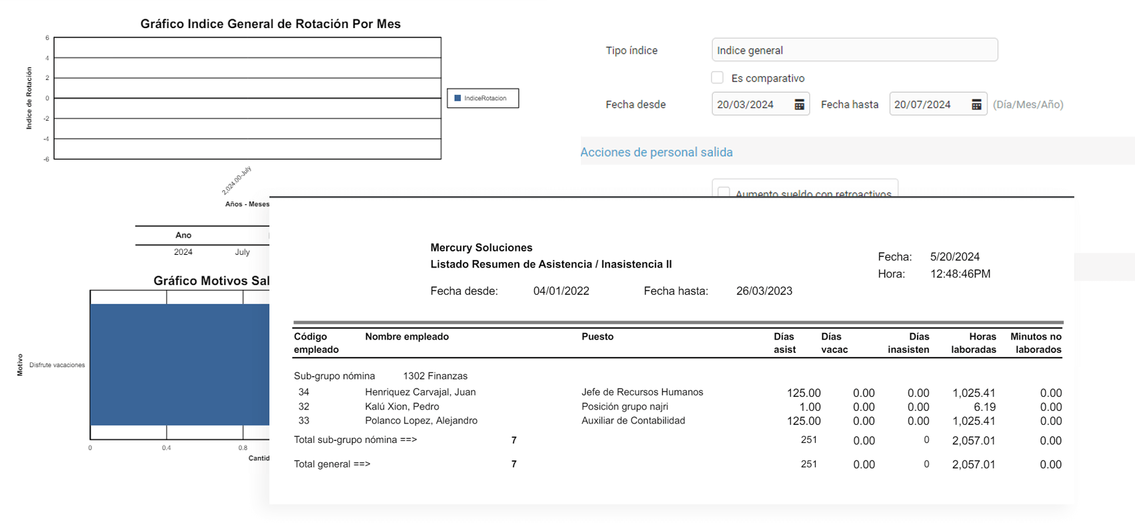The image size is (1135, 523).
Task: Click the Gráfico Motivos chart title
Action: 211,281
